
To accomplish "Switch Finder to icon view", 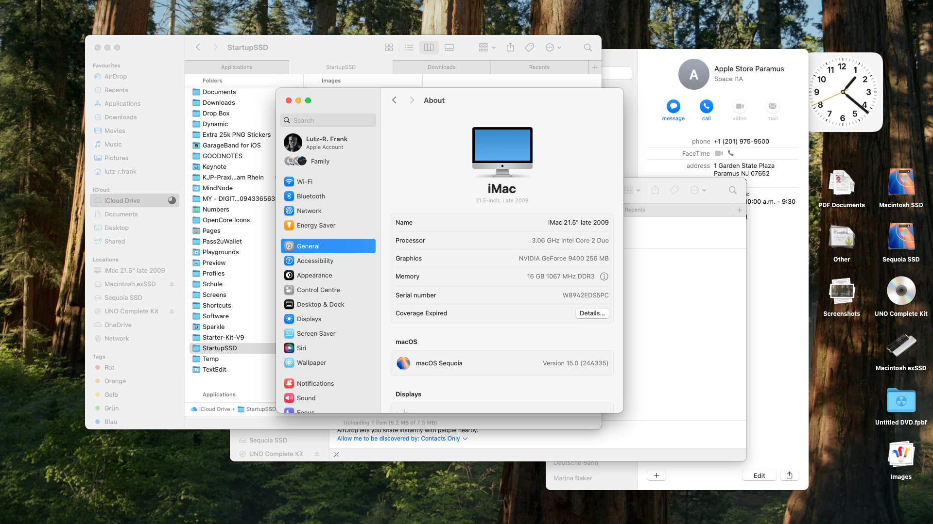I will (x=389, y=48).
